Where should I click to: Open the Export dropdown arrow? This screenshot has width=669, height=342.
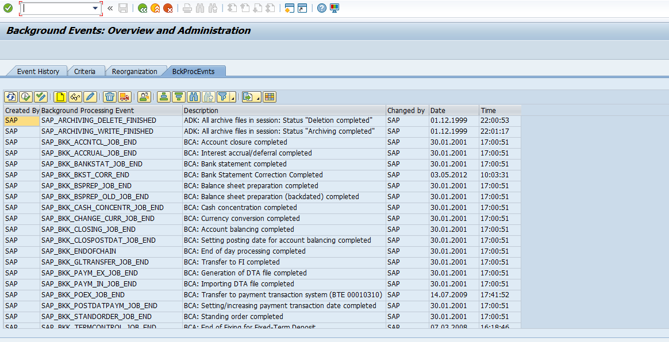(x=258, y=99)
